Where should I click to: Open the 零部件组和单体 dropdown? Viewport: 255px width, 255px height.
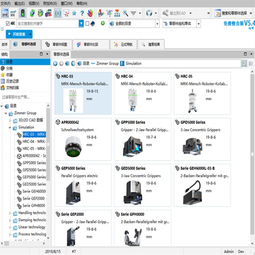click(x=199, y=24)
